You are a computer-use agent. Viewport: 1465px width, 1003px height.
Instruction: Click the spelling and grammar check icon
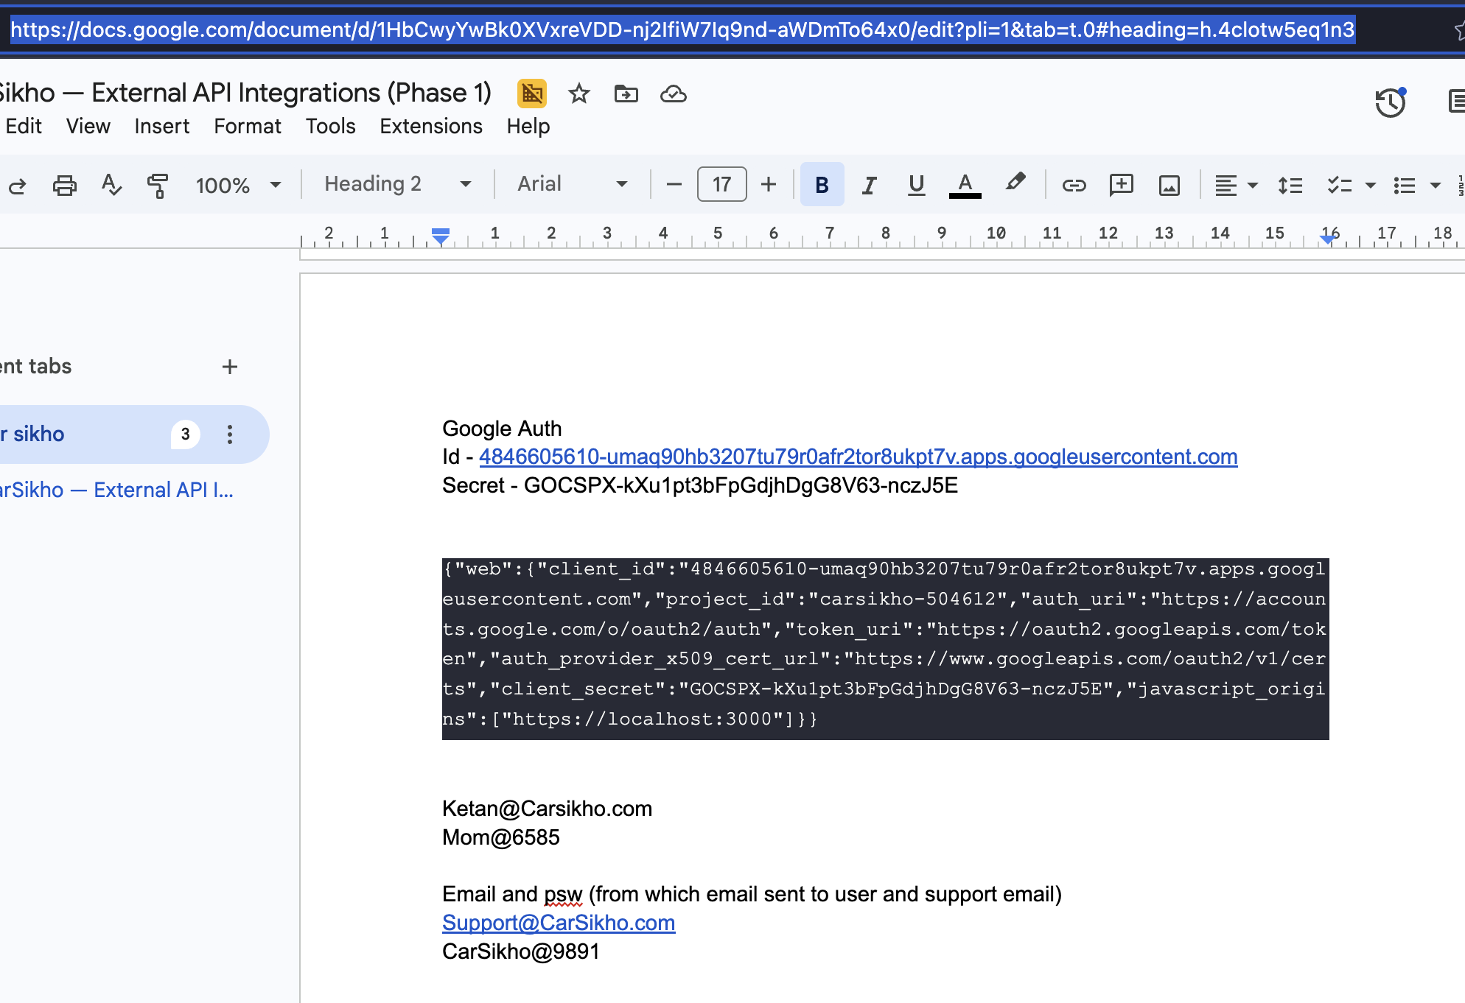[x=111, y=185]
